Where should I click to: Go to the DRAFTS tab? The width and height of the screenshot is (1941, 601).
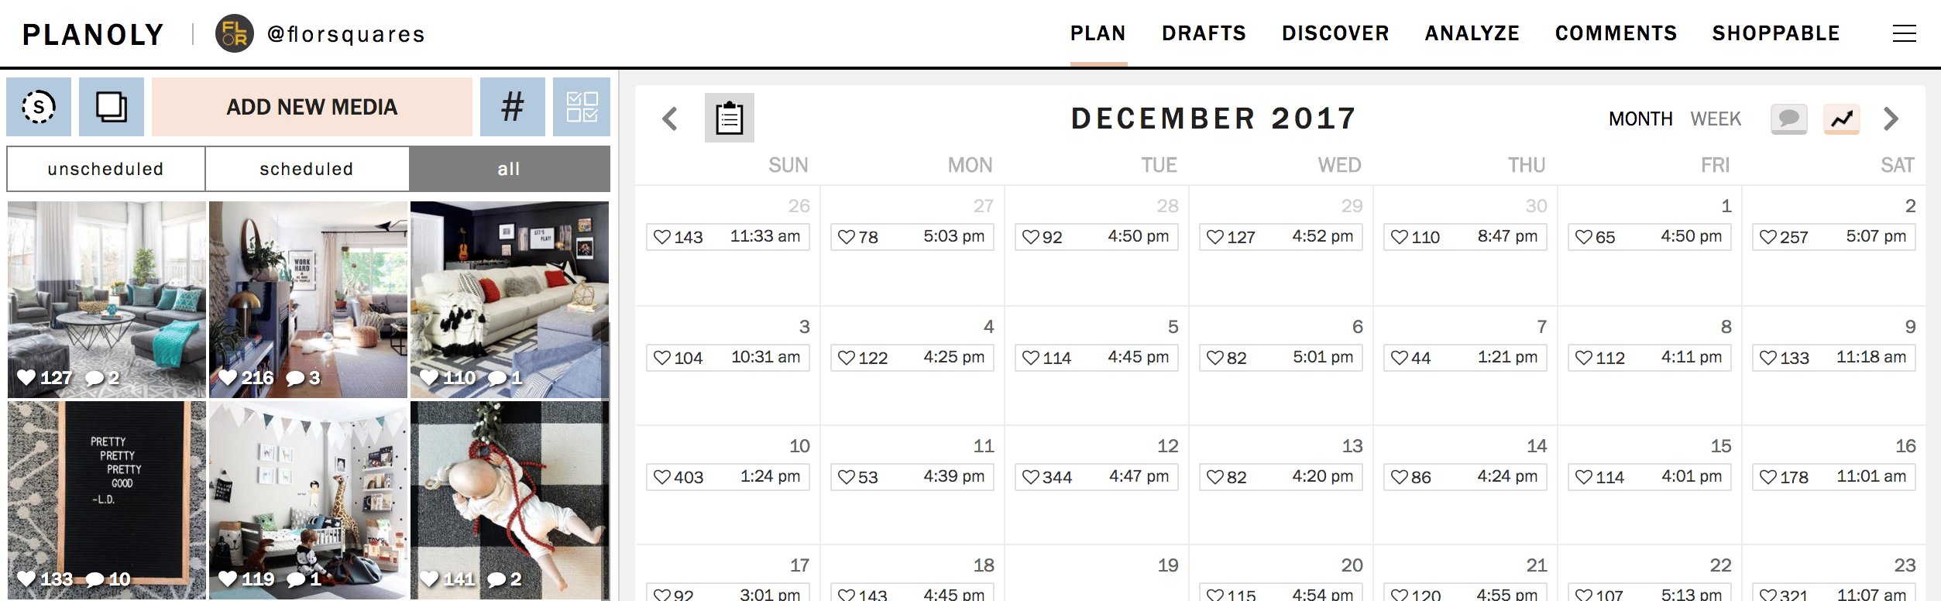click(x=1204, y=33)
